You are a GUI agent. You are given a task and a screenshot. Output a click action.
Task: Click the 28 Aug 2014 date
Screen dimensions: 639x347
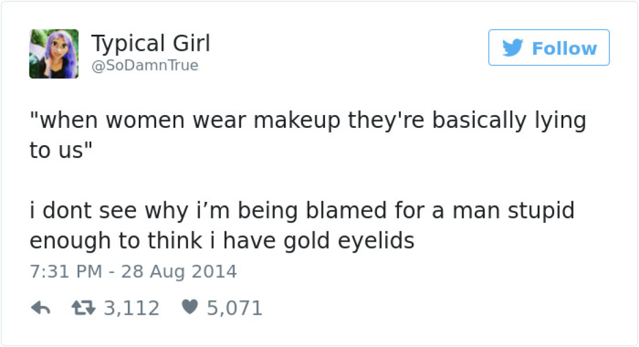coord(179,271)
